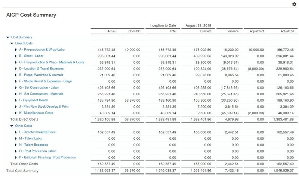Open C - Pre-production & Wrap - Materials & Costs
Image resolution: width=299 pixels, height=179 pixels.
52,62
